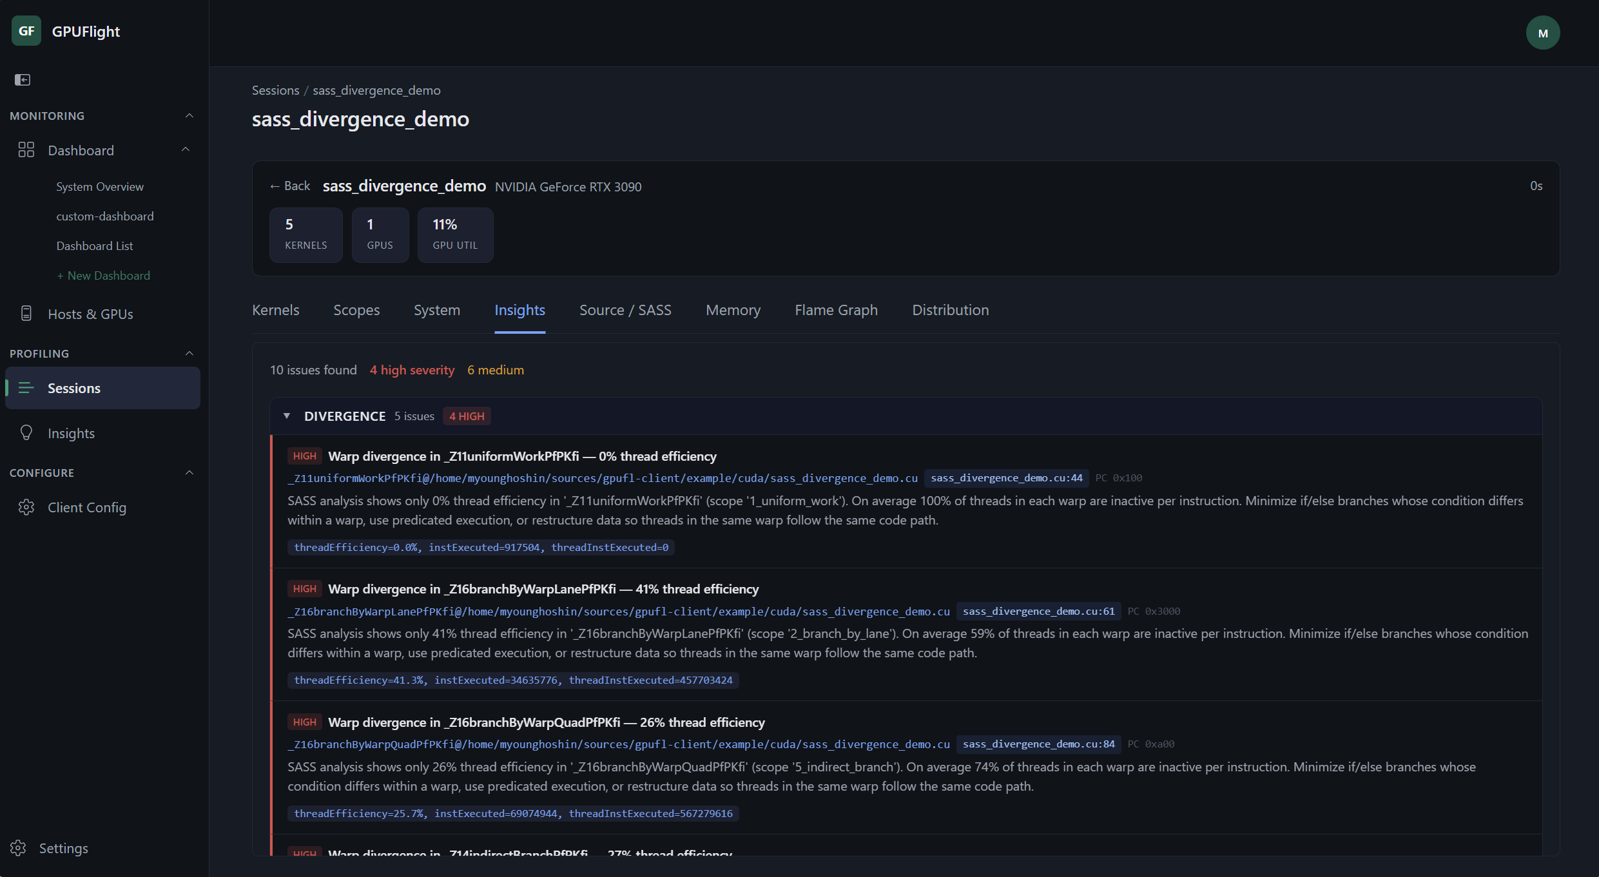Click the NVIDIA GeForce RTX 3090 label

[x=568, y=187]
